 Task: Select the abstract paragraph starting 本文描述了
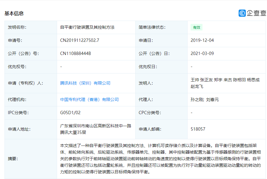[160, 159]
